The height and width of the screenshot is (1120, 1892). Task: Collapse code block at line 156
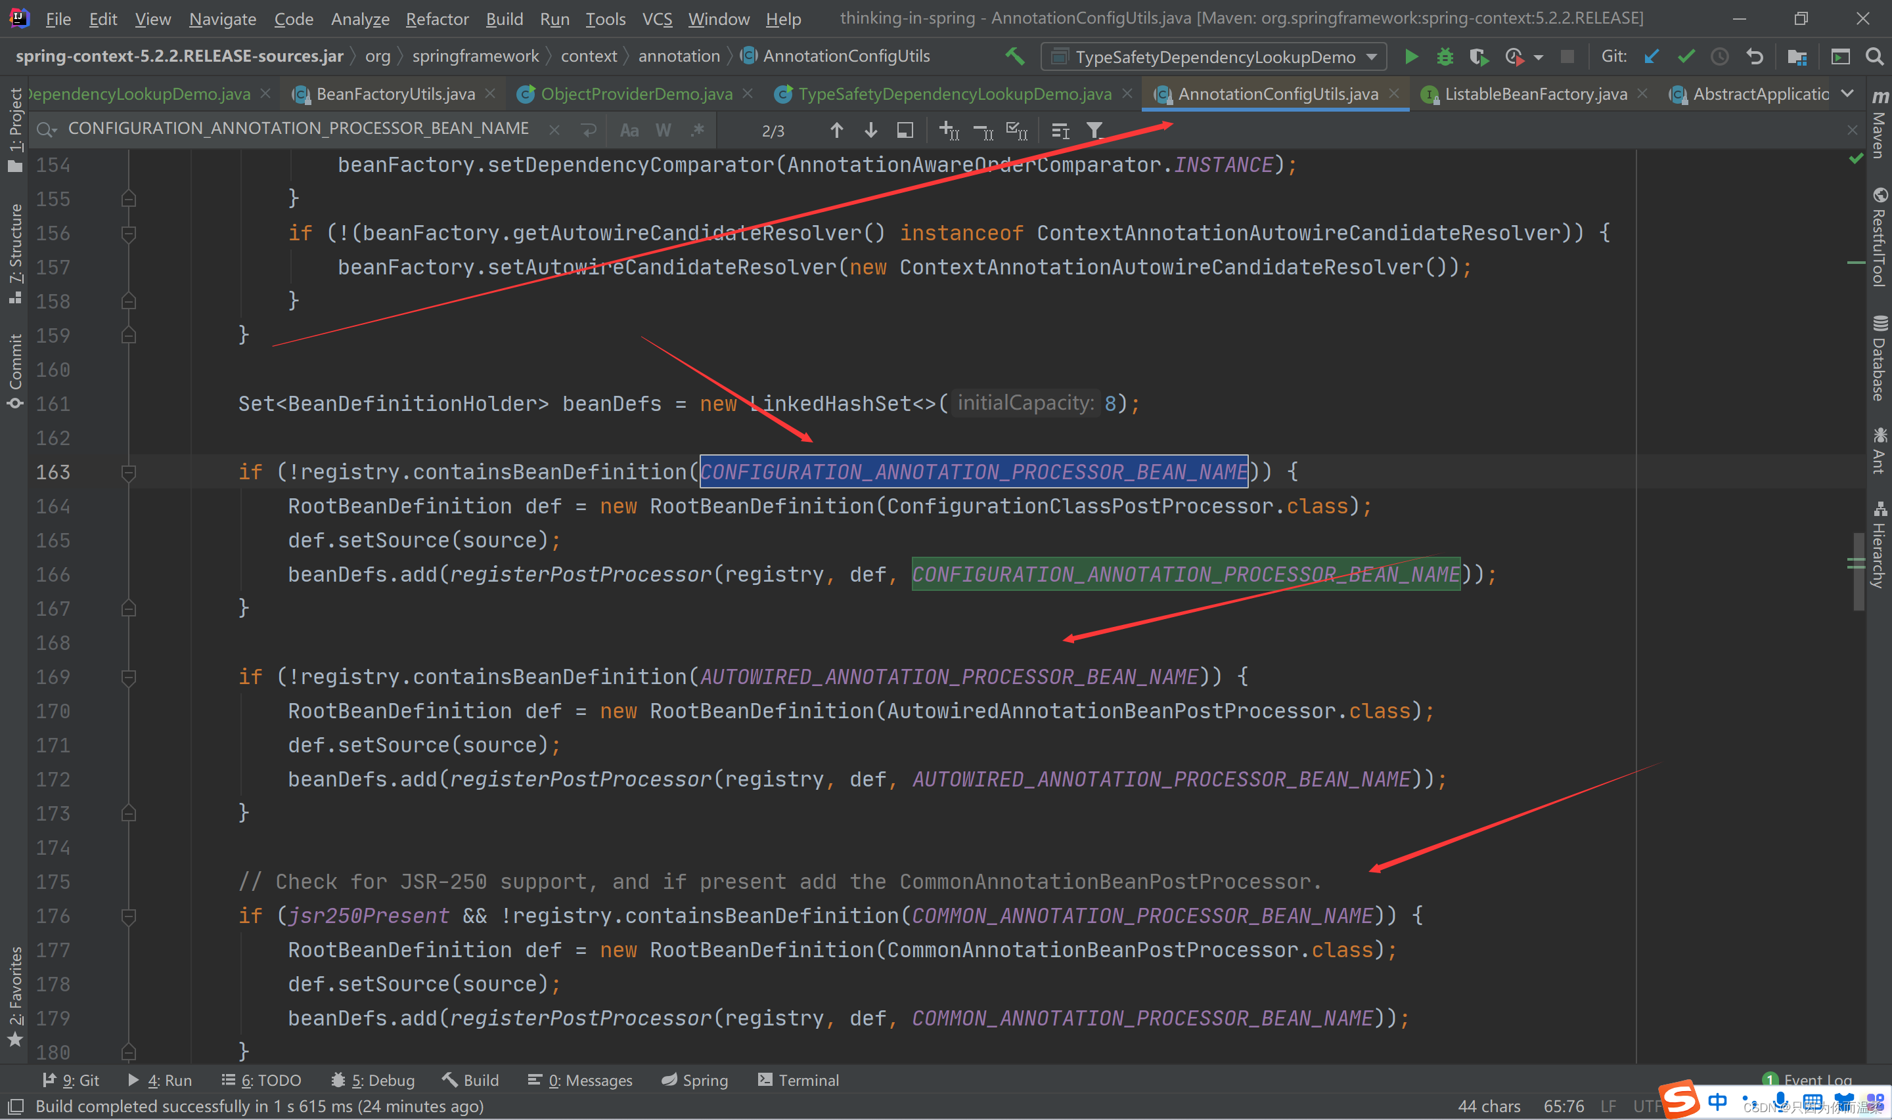click(x=128, y=234)
